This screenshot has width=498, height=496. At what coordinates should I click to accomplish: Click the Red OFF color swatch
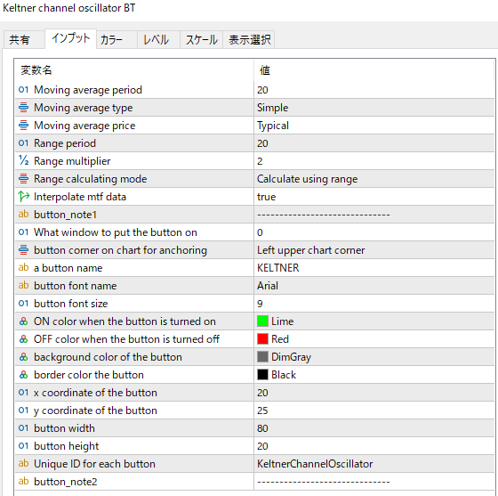(262, 339)
